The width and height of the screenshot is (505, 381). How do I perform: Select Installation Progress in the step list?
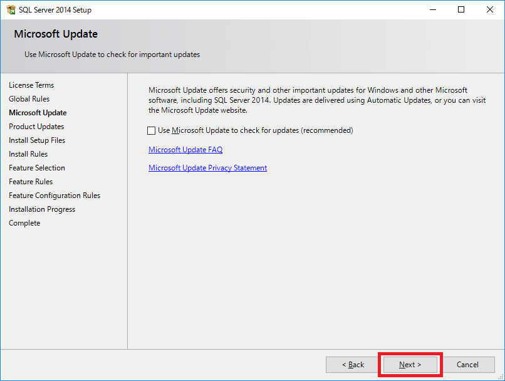click(x=42, y=209)
